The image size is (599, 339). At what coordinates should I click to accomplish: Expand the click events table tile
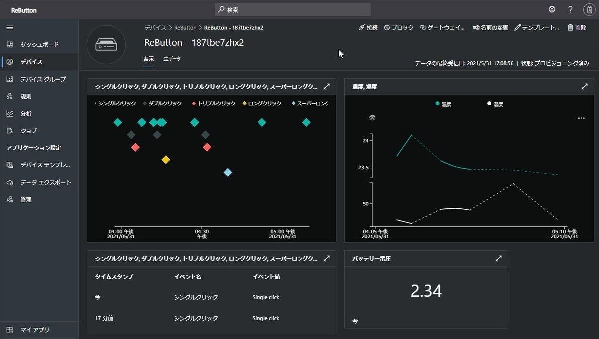coord(327,259)
